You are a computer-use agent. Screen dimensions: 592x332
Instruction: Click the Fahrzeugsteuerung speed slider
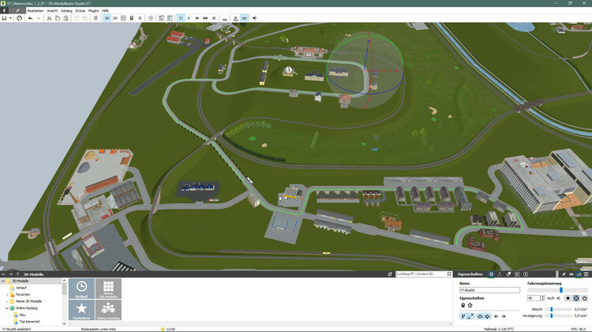tap(559, 290)
